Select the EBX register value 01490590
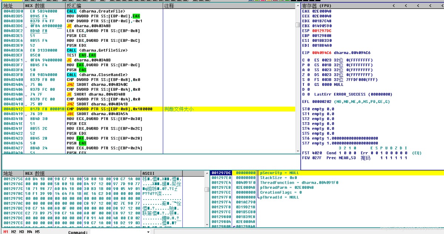The image size is (444, 234). pos(322,26)
